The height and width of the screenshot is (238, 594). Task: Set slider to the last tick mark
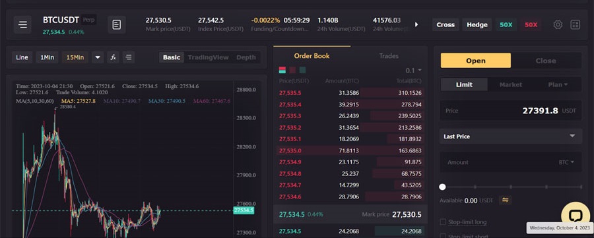[x=580, y=187]
